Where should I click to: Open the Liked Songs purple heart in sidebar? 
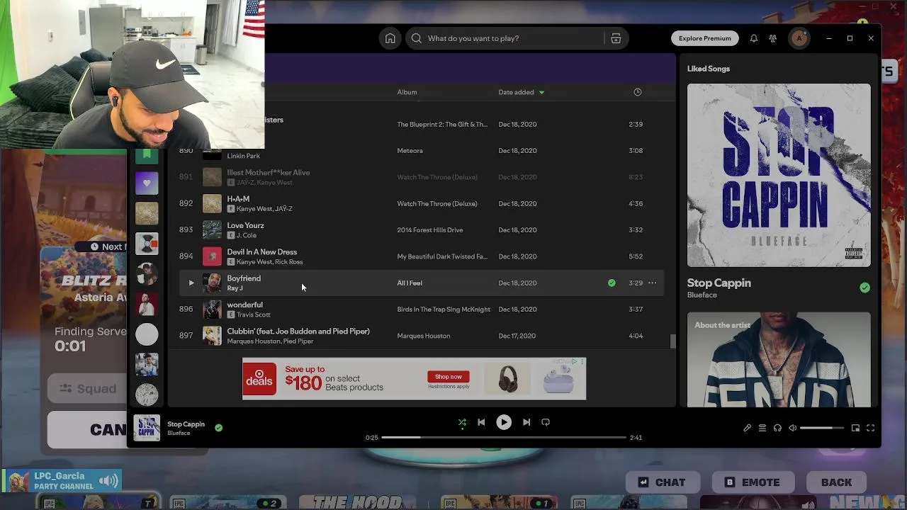(x=147, y=183)
